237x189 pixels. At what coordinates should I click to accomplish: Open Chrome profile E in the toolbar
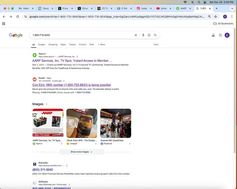(225, 17)
